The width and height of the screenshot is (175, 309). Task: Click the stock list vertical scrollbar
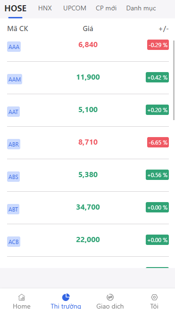pyautogui.click(x=174, y=80)
